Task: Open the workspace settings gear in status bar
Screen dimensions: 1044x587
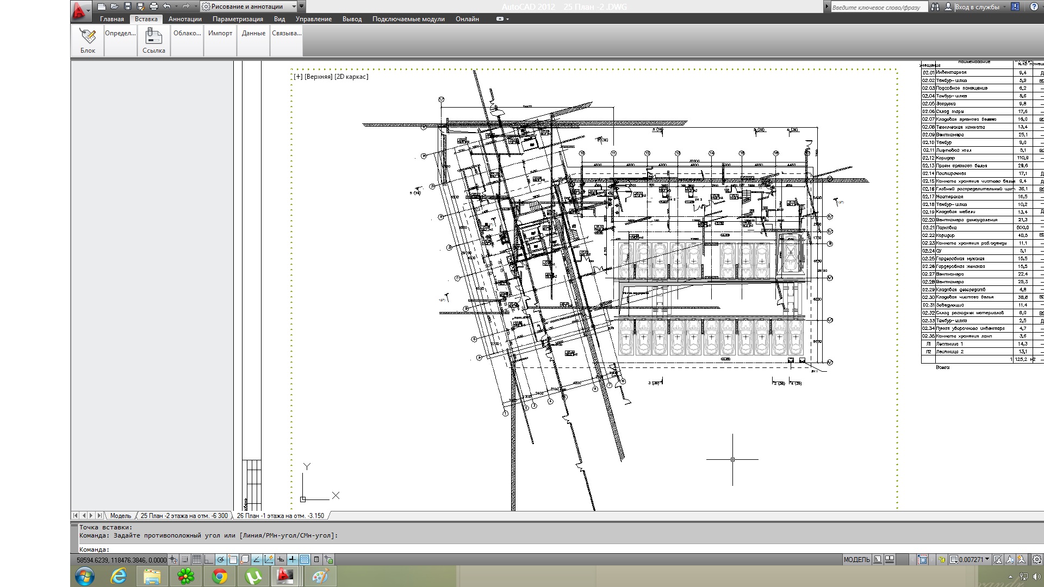Action: [x=1036, y=559]
